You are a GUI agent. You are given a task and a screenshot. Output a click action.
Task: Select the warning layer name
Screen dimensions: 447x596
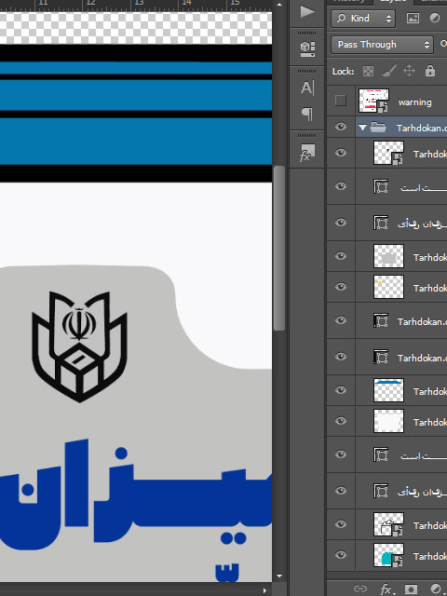(x=414, y=102)
